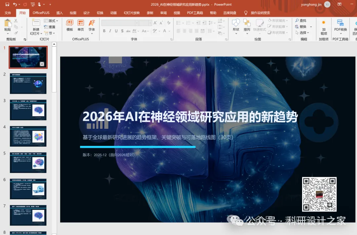
Task: Click the Redo icon in title bar
Action: (x=25, y=4)
